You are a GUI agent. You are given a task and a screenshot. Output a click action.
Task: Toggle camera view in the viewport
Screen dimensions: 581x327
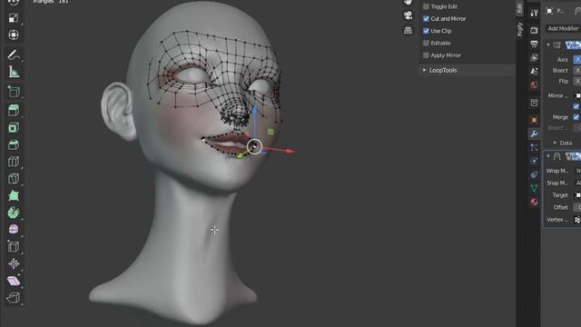408,15
